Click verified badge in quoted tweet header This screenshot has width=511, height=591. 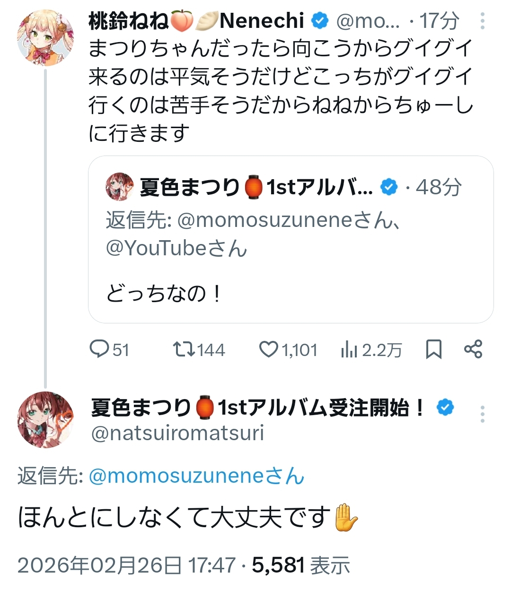coord(389,187)
